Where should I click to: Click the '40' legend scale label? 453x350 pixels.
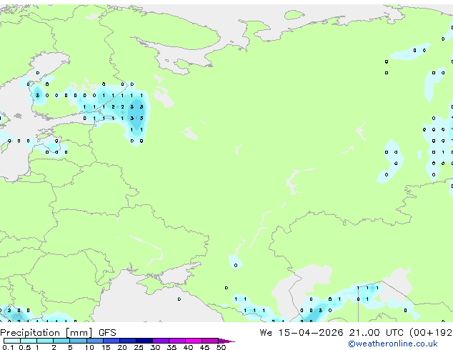tap(188, 347)
